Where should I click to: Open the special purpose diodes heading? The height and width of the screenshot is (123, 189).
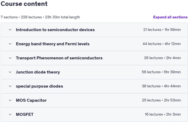click(40, 86)
